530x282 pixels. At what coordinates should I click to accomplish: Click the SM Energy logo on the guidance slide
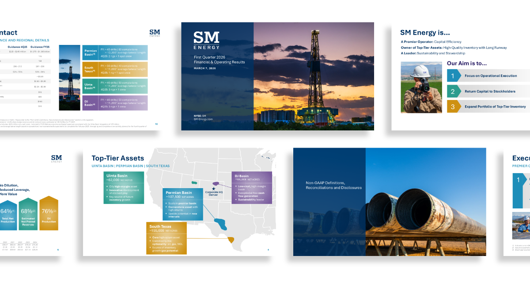(155, 33)
